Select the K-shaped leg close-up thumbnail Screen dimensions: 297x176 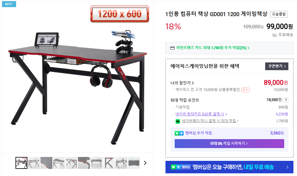[x=109, y=163]
